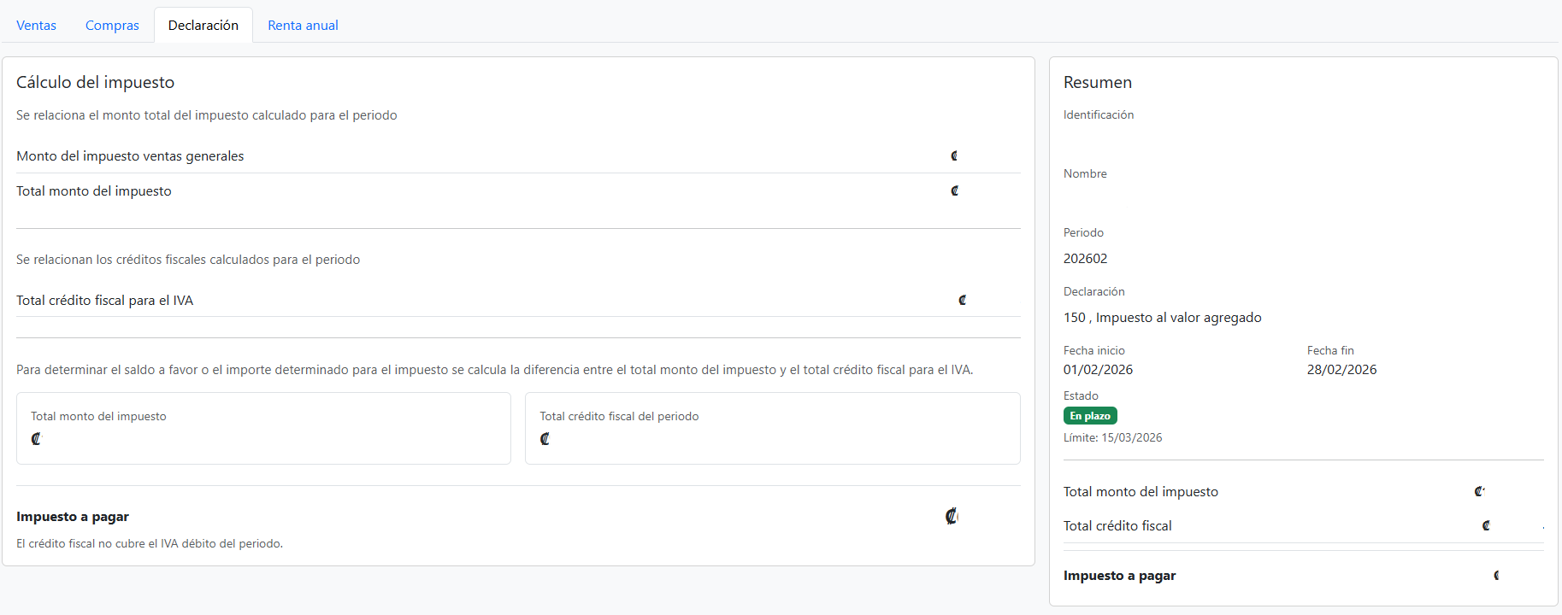The height and width of the screenshot is (615, 1562).
Task: Open the Ventas tab
Action: tap(36, 26)
